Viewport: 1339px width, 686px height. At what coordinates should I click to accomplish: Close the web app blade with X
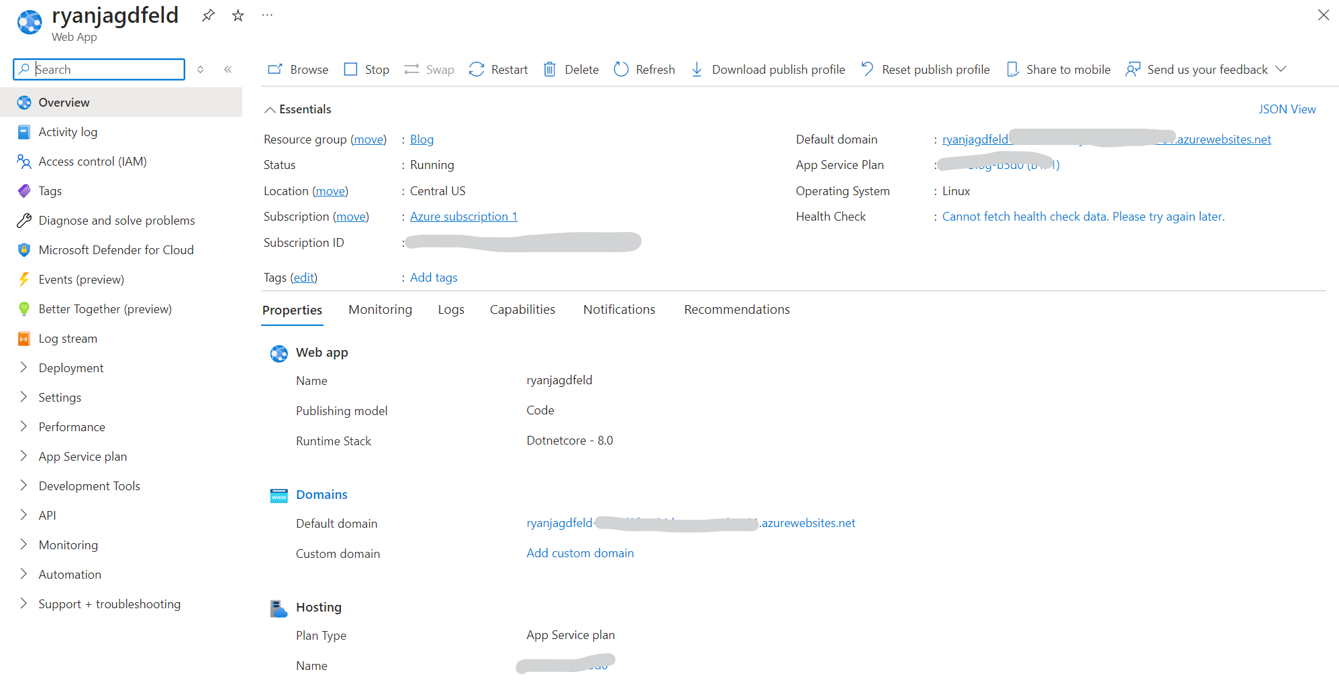[1324, 15]
